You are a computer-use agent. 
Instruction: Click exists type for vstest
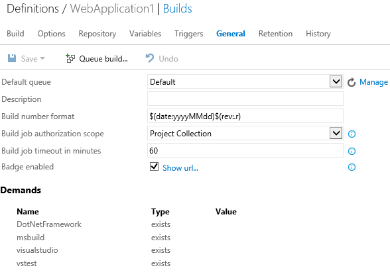point(161,263)
